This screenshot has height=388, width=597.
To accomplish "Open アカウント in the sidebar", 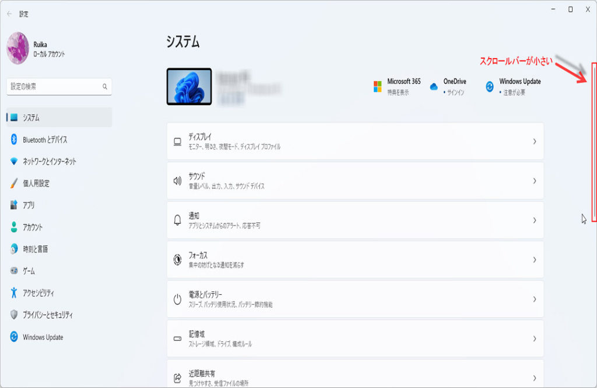I will pos(33,227).
